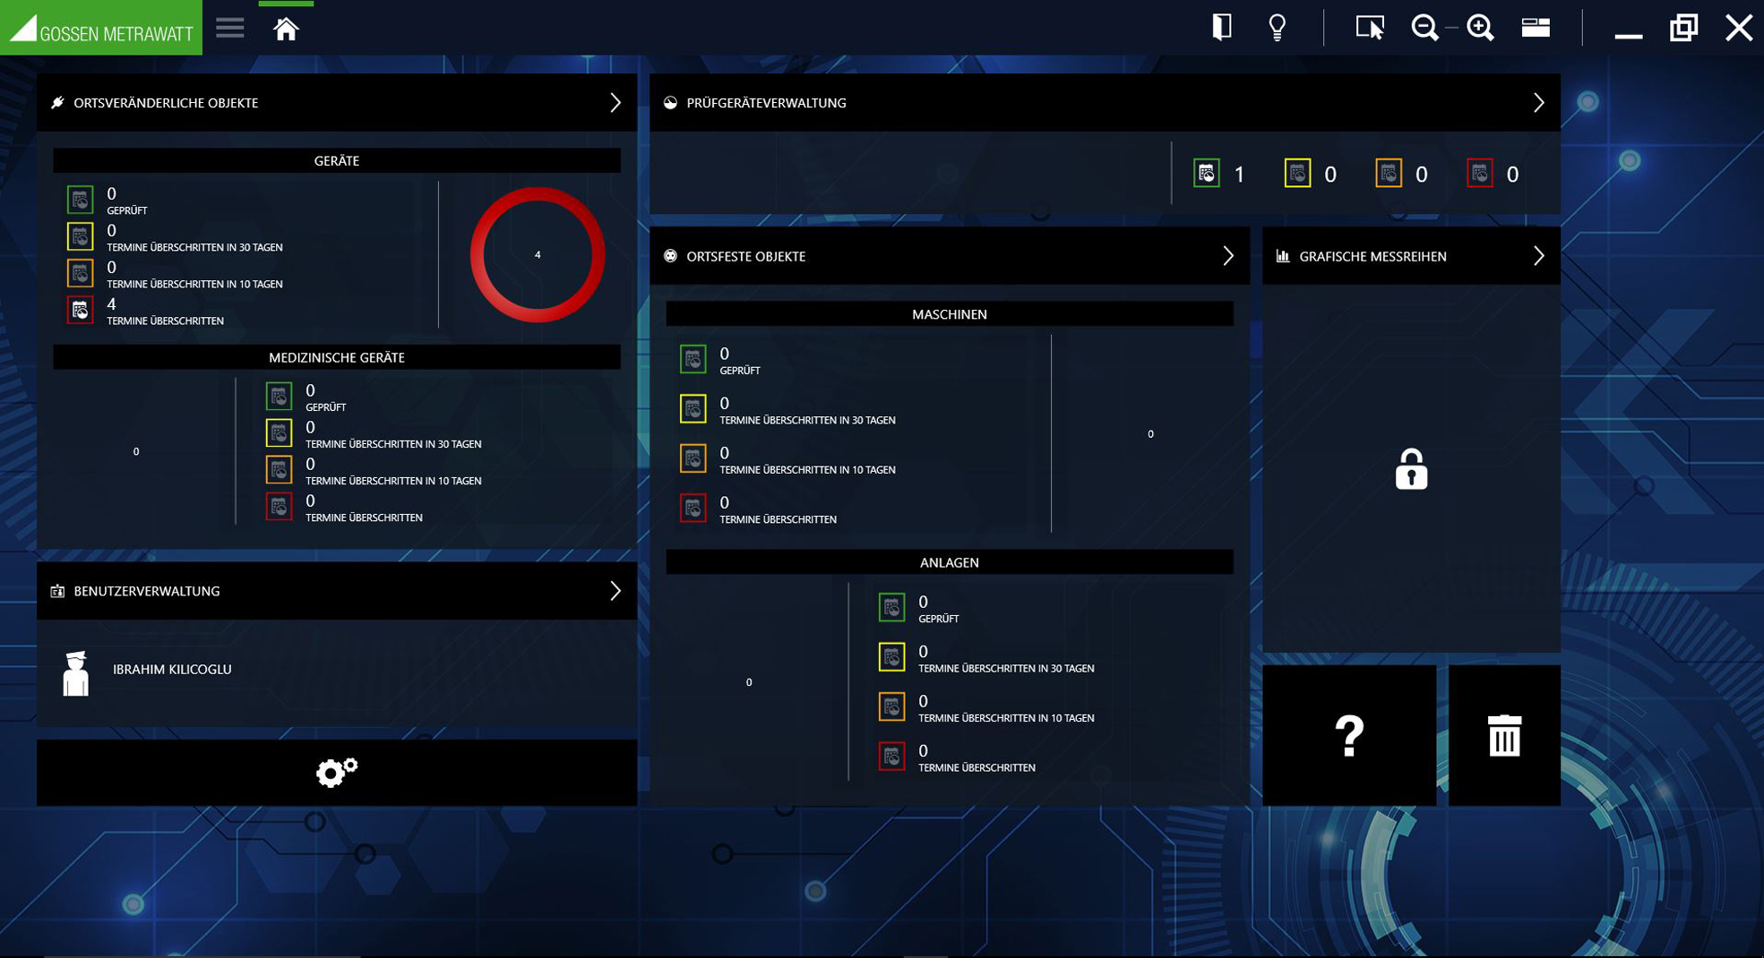
Task: Open Grafische Messreihen via chevron
Action: [1538, 256]
